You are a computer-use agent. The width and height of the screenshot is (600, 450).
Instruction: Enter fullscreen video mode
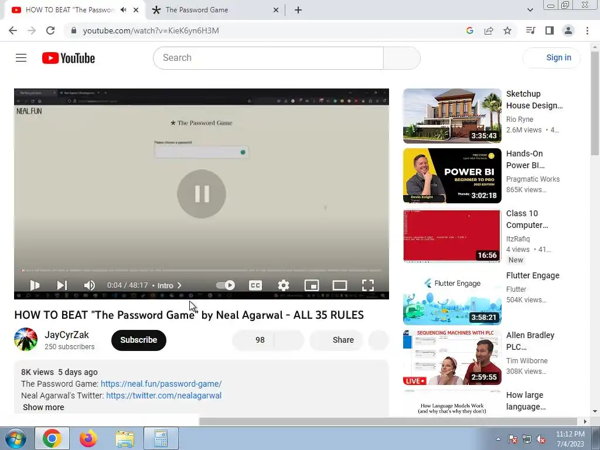coord(368,285)
